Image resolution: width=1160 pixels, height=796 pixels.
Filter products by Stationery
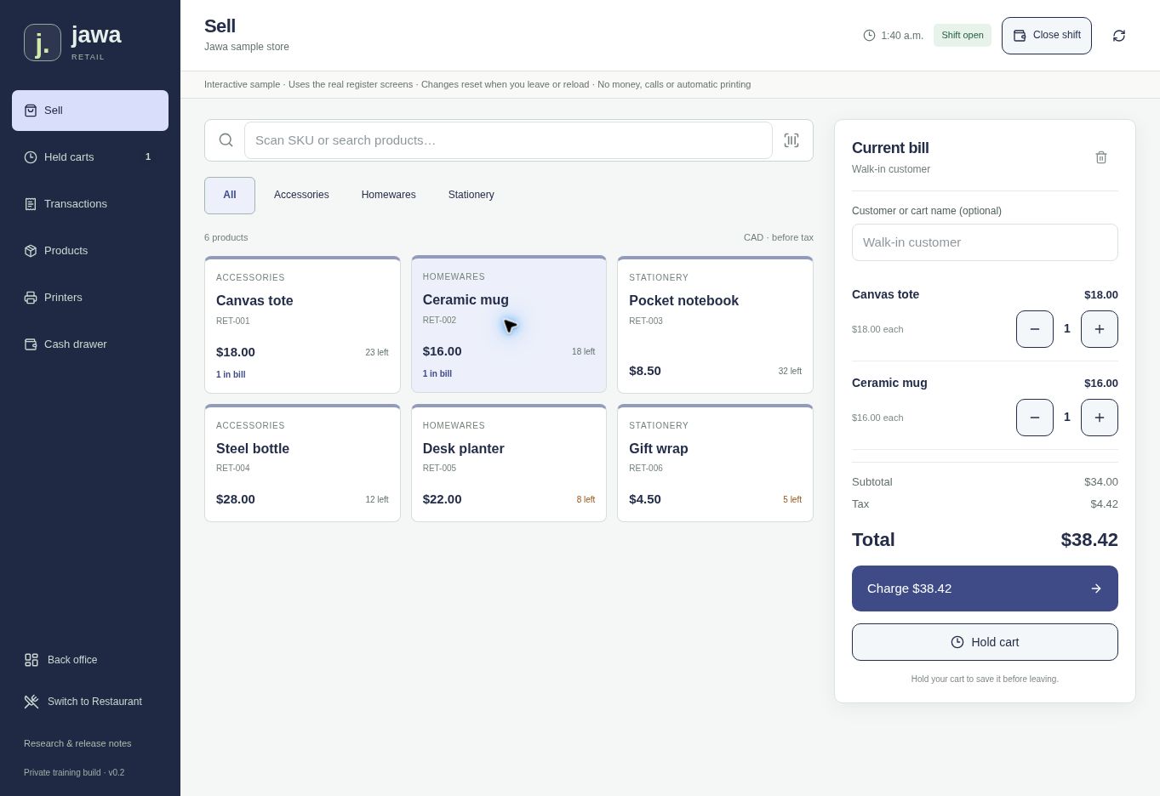click(471, 196)
